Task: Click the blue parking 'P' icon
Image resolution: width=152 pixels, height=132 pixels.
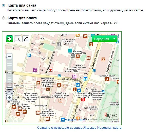Action: click(x=29, y=55)
